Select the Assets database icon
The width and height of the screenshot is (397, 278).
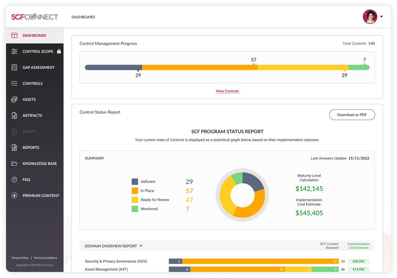14,99
